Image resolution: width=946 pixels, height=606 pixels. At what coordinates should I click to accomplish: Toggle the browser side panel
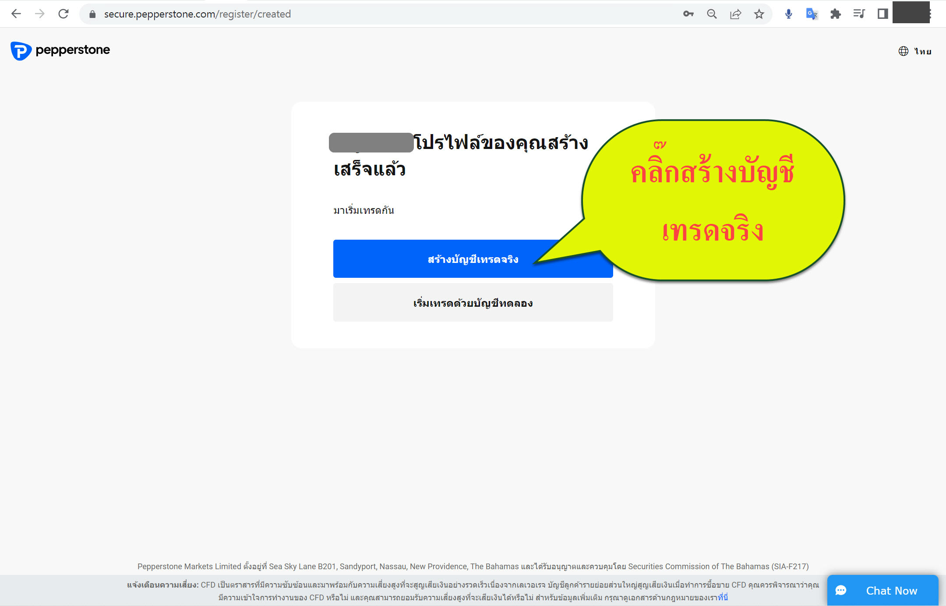[882, 14]
